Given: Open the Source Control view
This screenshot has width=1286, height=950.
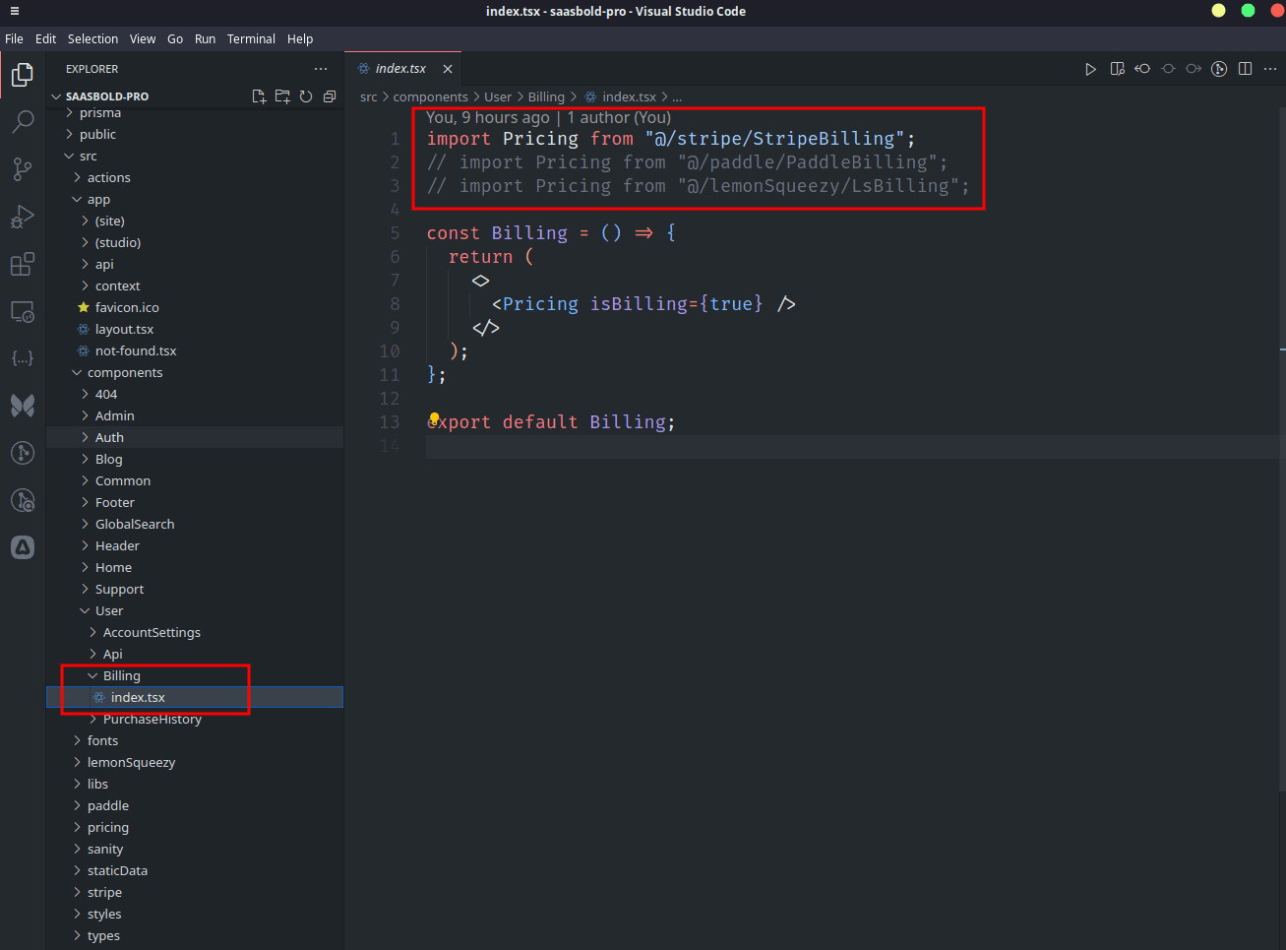Looking at the screenshot, I should pos(22,168).
